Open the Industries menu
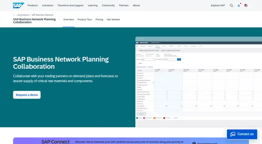Viewport: 262px width, 144px height. coord(47,5)
